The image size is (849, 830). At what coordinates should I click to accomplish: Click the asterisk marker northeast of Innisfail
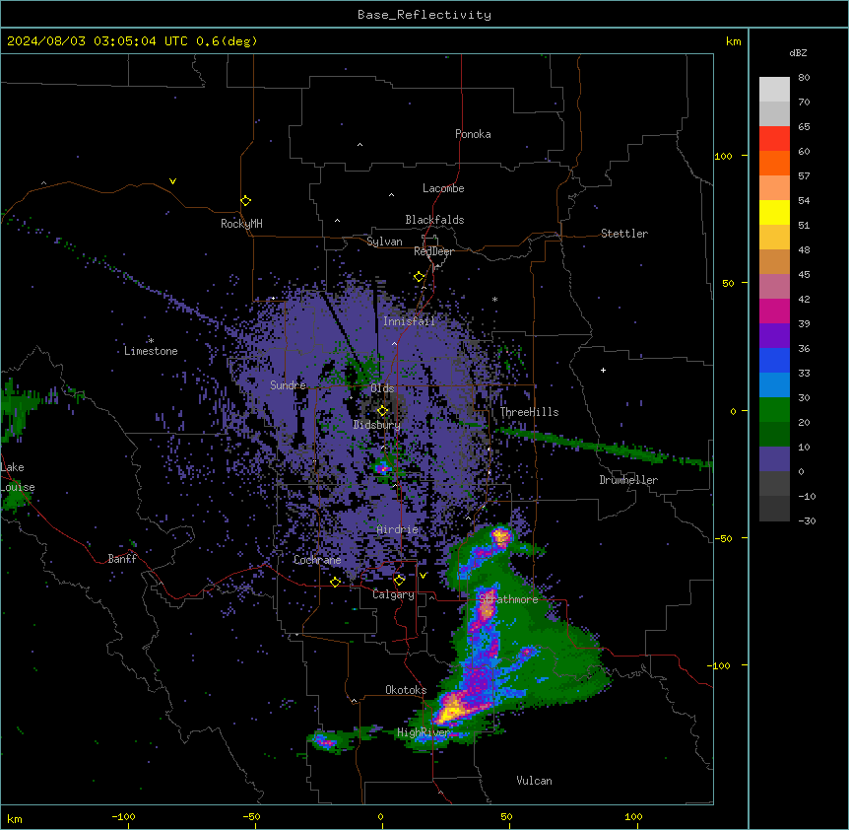point(494,299)
